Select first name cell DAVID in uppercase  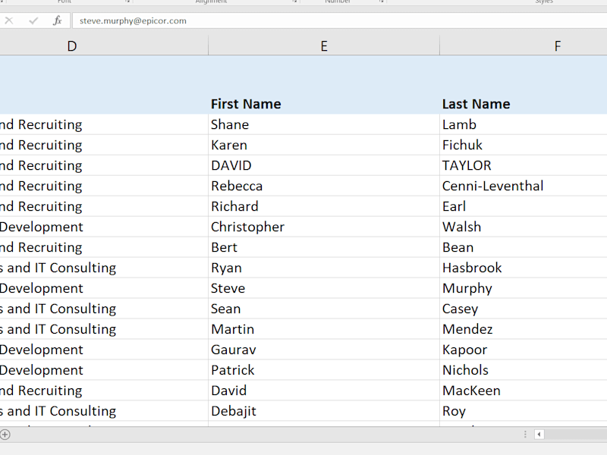[x=324, y=165]
